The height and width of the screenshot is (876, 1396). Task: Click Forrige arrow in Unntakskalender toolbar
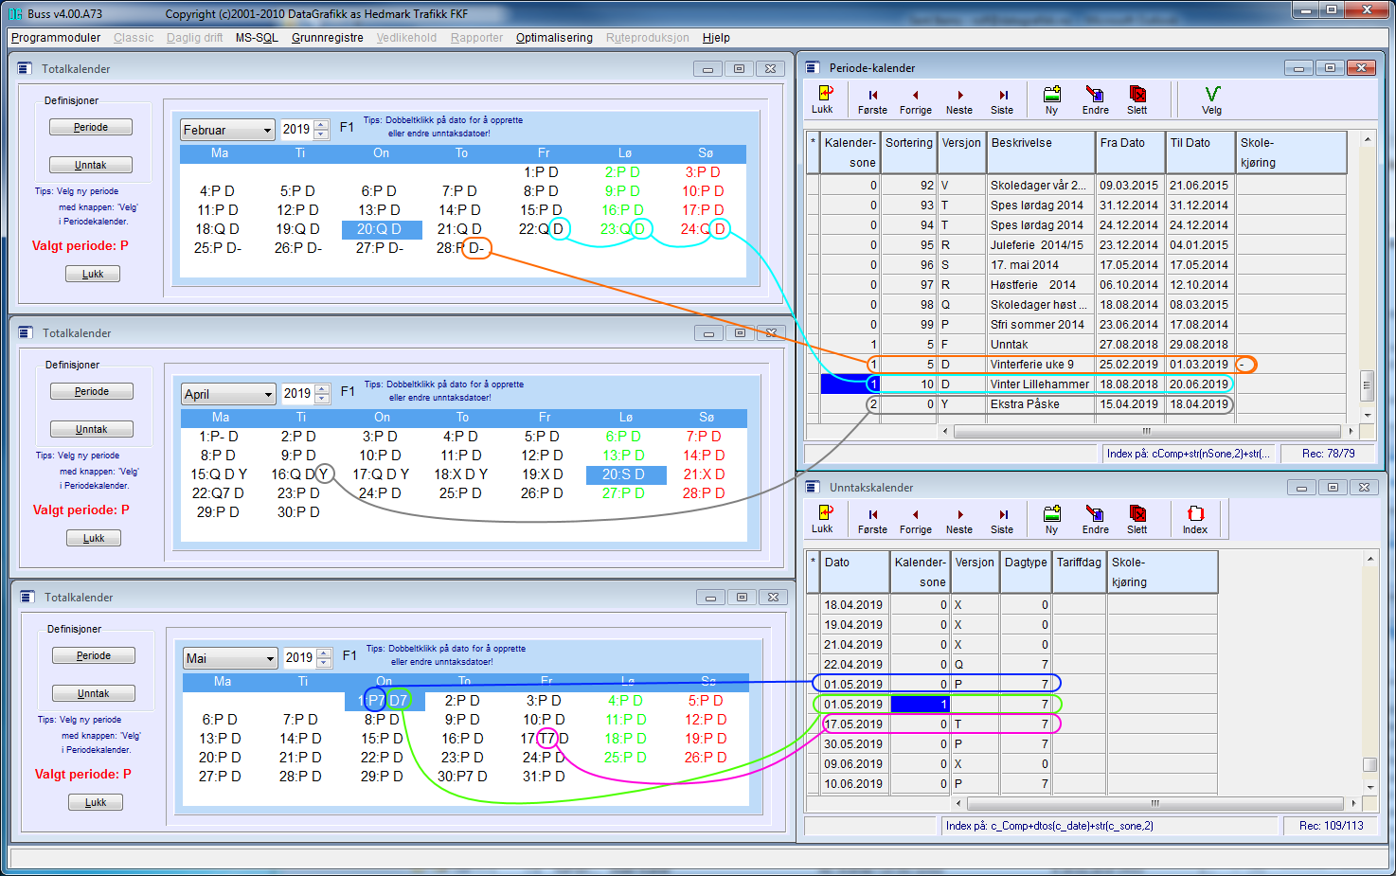(915, 520)
